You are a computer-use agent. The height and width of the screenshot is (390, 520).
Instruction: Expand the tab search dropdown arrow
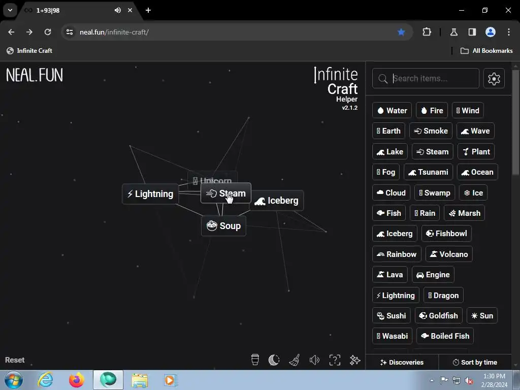pos(10,10)
